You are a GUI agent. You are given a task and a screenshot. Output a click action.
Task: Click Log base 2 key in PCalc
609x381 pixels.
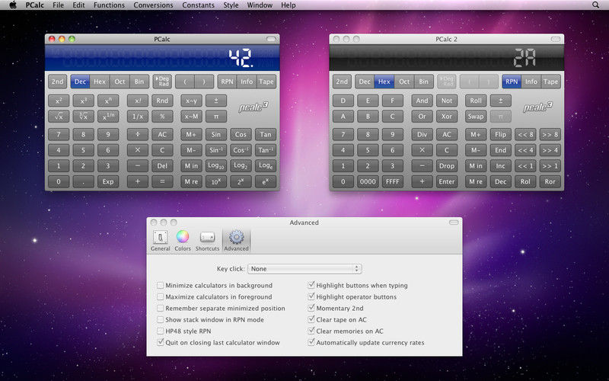click(241, 165)
